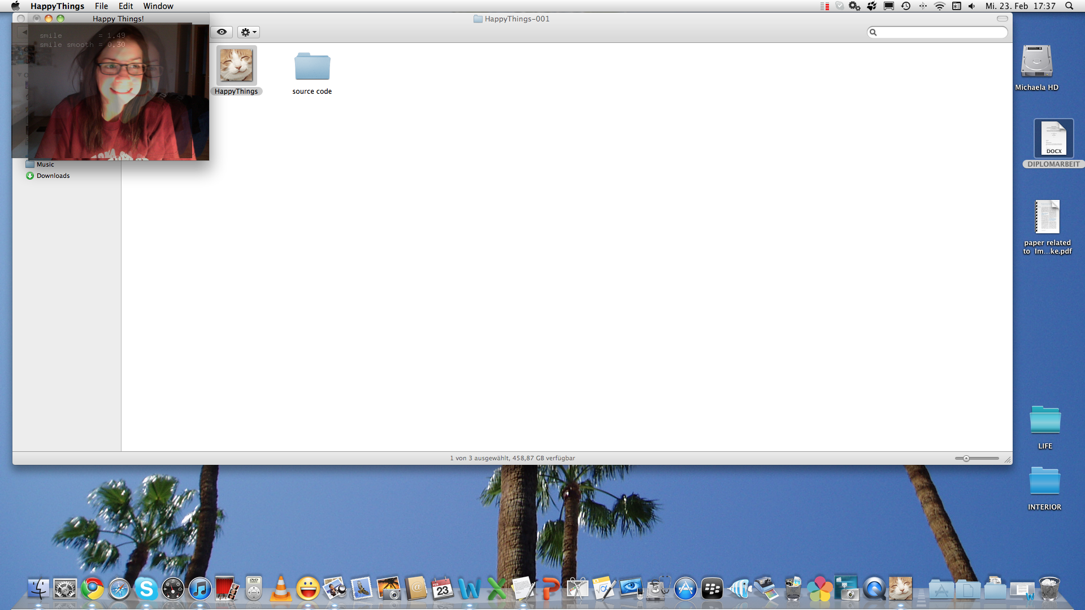Open the File menu
Screen dimensions: 1085x610
(101, 6)
